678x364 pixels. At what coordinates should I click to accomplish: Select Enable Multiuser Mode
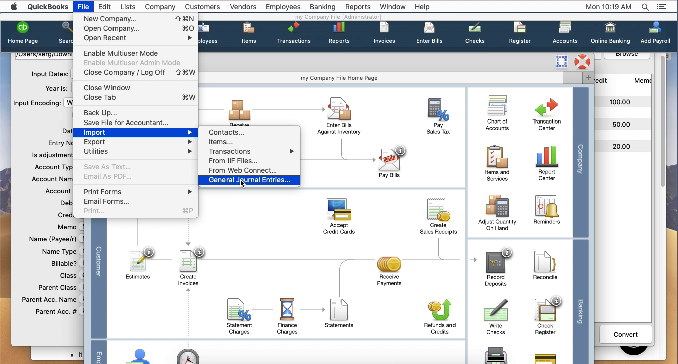pyautogui.click(x=136, y=53)
